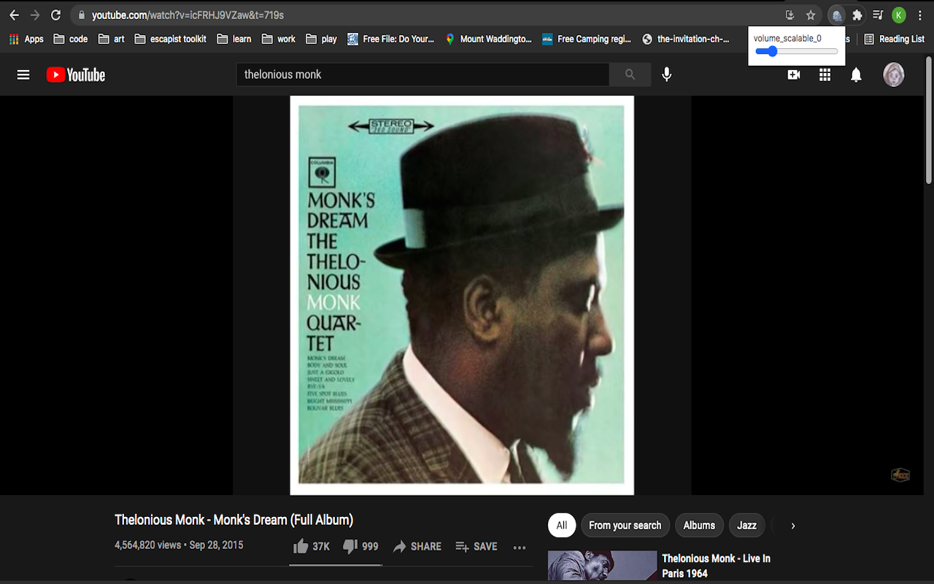Click the volume extension icon in the toolbar
Viewport: 934px width, 584px height.
(x=837, y=15)
